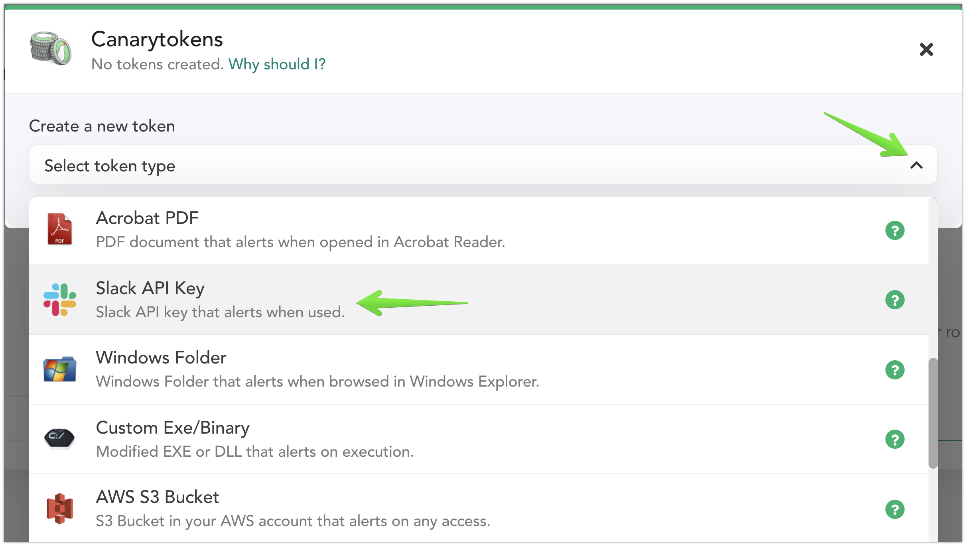The height and width of the screenshot is (546, 966).
Task: Click the 'Canarytokens' title text
Action: pyautogui.click(x=157, y=39)
